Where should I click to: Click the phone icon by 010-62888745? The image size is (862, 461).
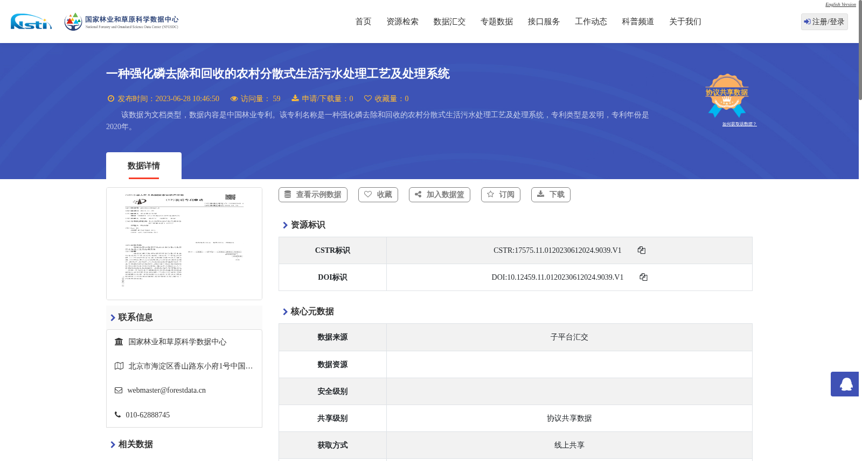pyautogui.click(x=117, y=415)
